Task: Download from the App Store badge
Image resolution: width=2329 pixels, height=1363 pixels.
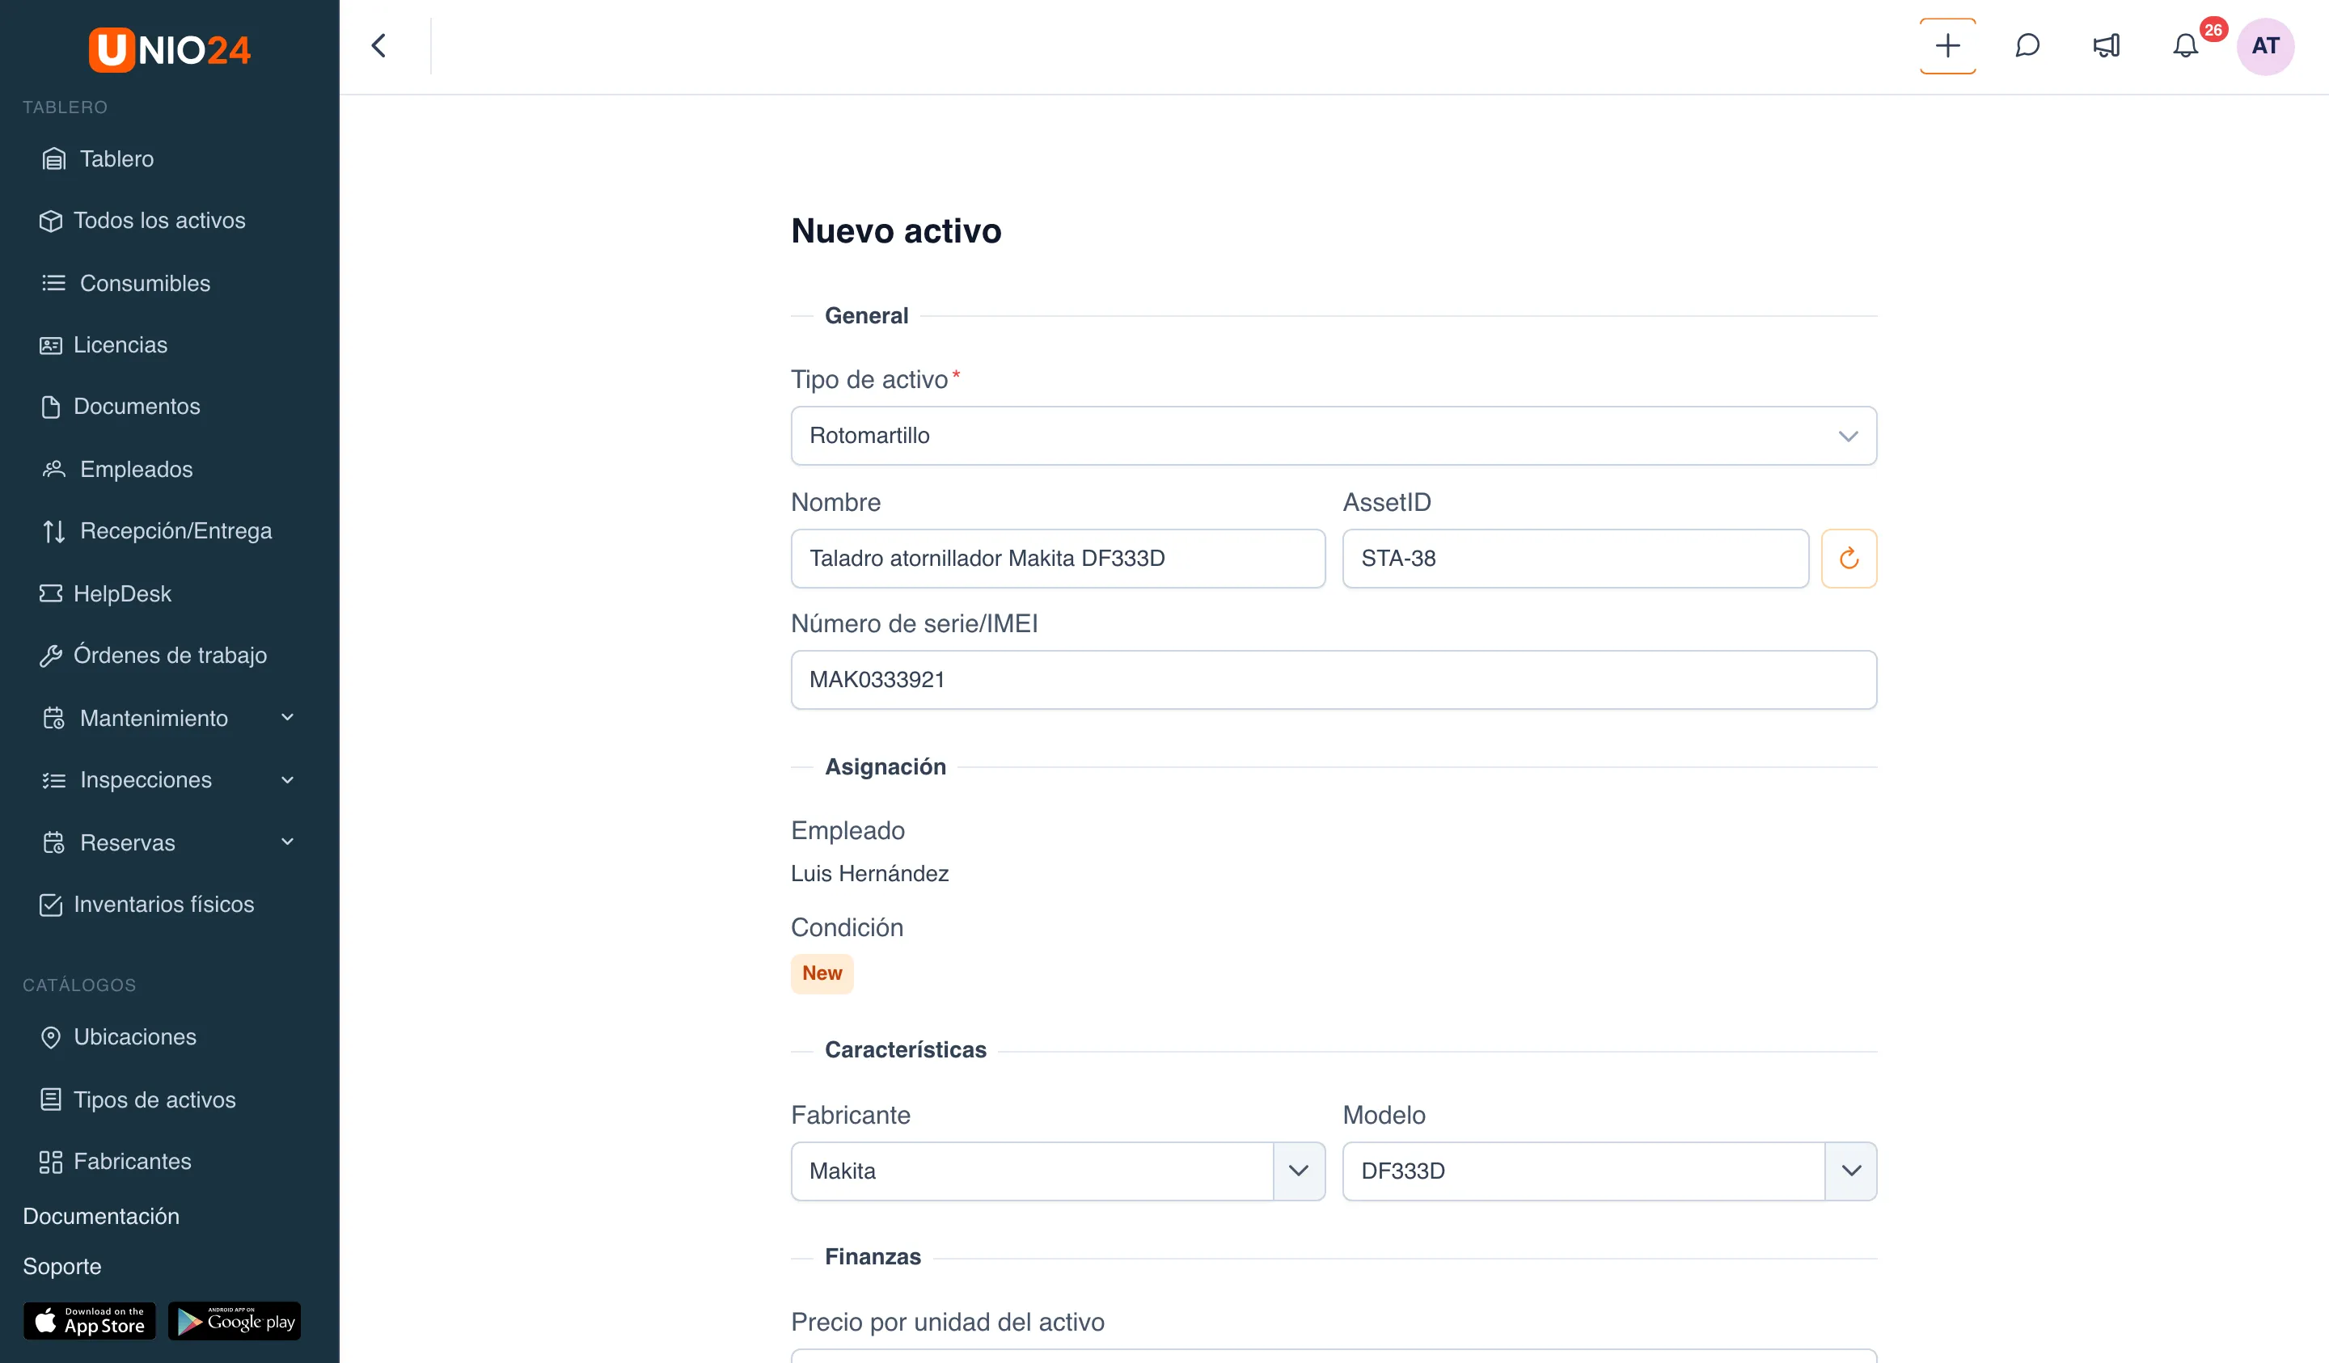Action: click(x=90, y=1320)
